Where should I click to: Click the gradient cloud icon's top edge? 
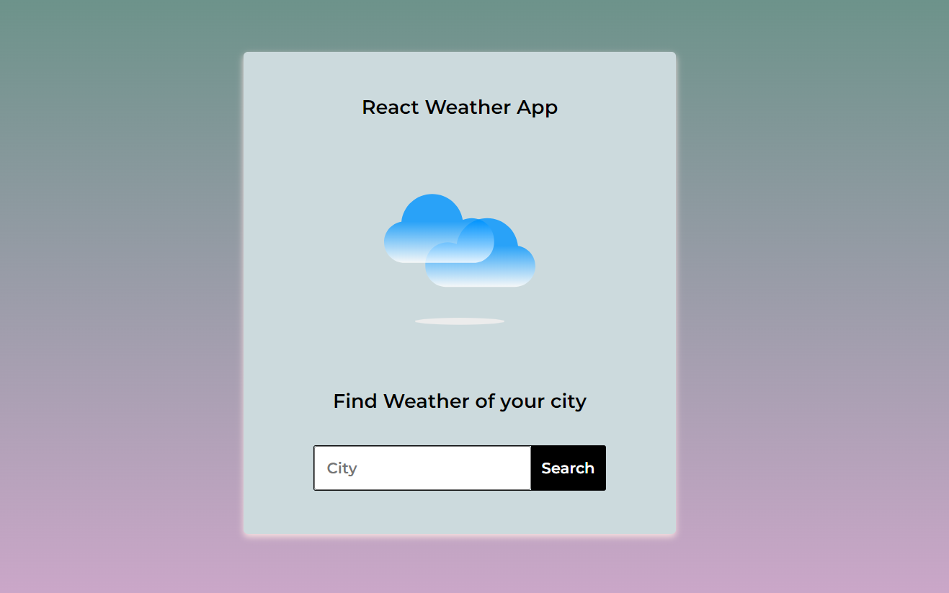(x=432, y=196)
